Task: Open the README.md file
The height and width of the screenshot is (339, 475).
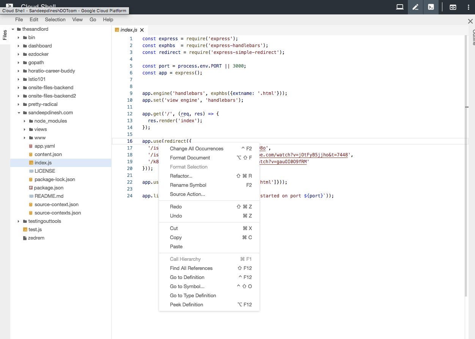Action: 49,196
